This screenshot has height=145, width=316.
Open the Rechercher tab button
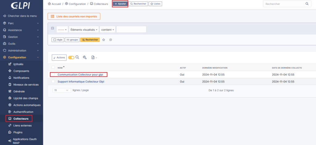pyautogui.click(x=138, y=4)
